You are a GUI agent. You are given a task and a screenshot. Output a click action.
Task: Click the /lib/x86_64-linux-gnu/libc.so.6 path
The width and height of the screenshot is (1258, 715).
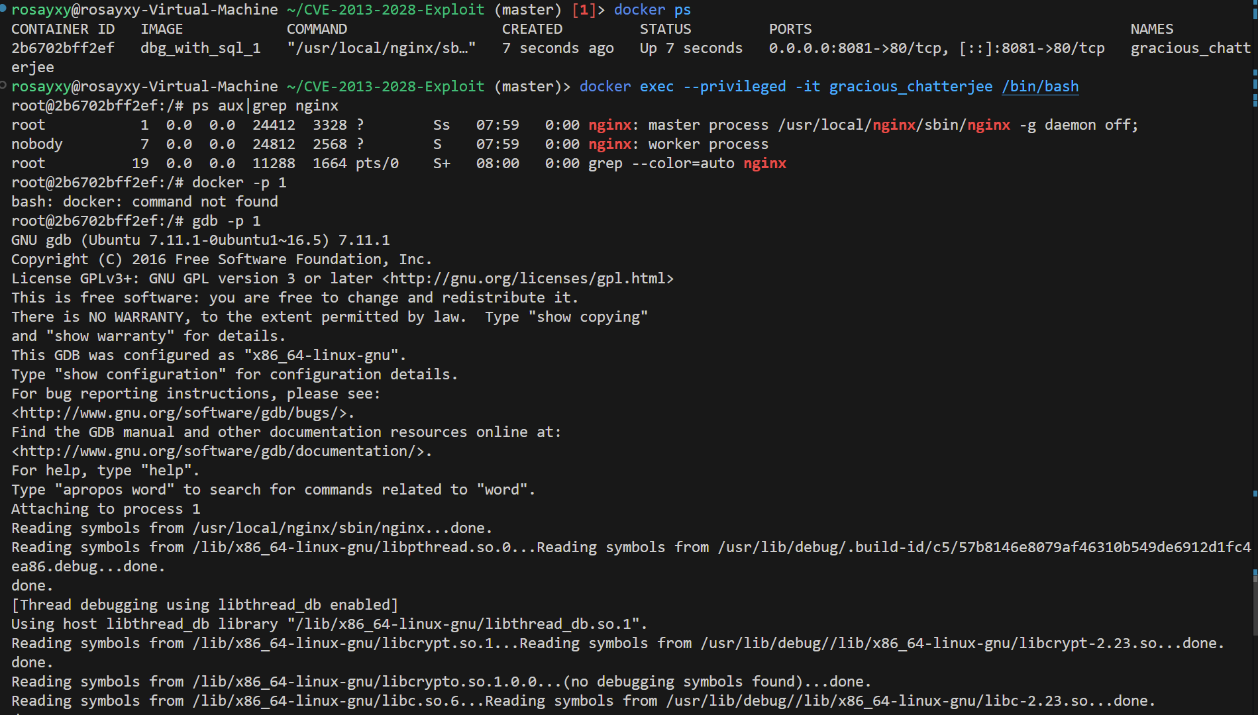326,701
